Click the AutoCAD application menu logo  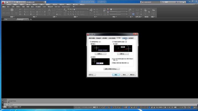(3, 3)
